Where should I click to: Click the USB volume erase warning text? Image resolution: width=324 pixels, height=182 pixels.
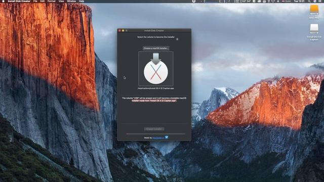coord(154,99)
